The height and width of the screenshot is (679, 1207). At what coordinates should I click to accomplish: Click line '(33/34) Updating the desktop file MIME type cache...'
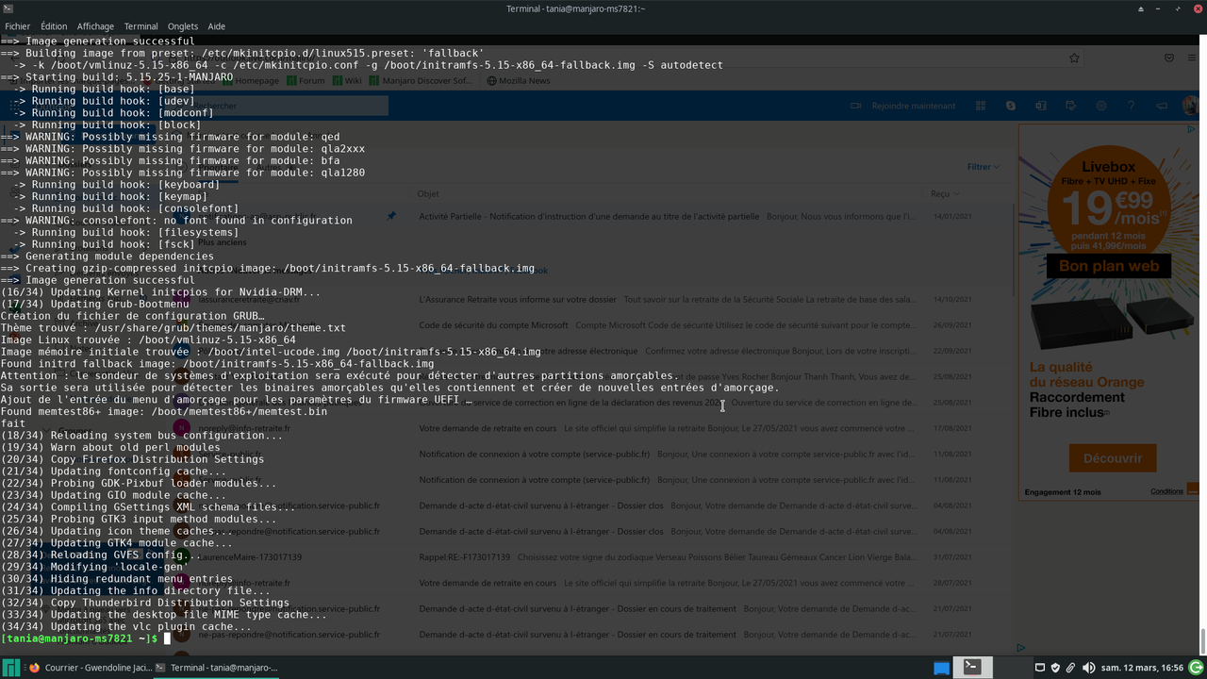[164, 615]
